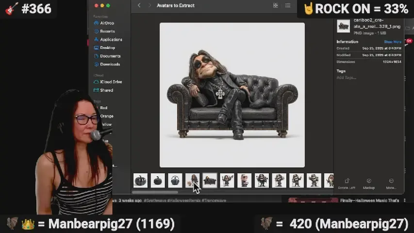The image size is (414, 233).
Task: Select iCloud Drive in the sidebar
Action: (x=111, y=82)
